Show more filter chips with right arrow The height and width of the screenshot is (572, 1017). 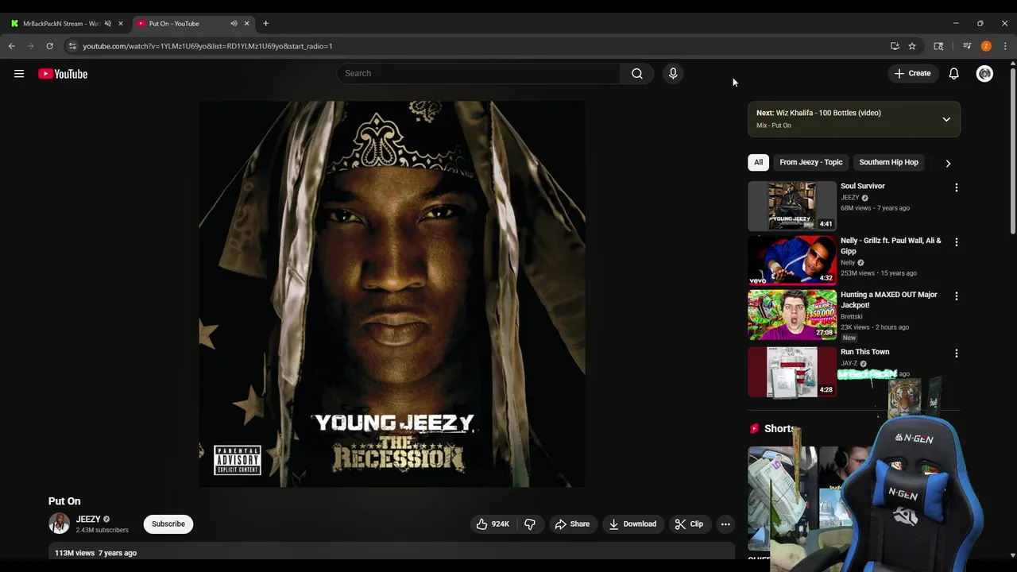coord(948,163)
